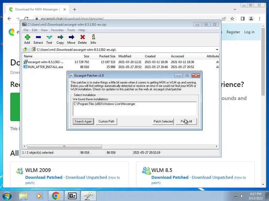Image resolution: width=269 pixels, height=201 pixels.
Task: Click the Log in link on the webpage
Action: (249, 32)
